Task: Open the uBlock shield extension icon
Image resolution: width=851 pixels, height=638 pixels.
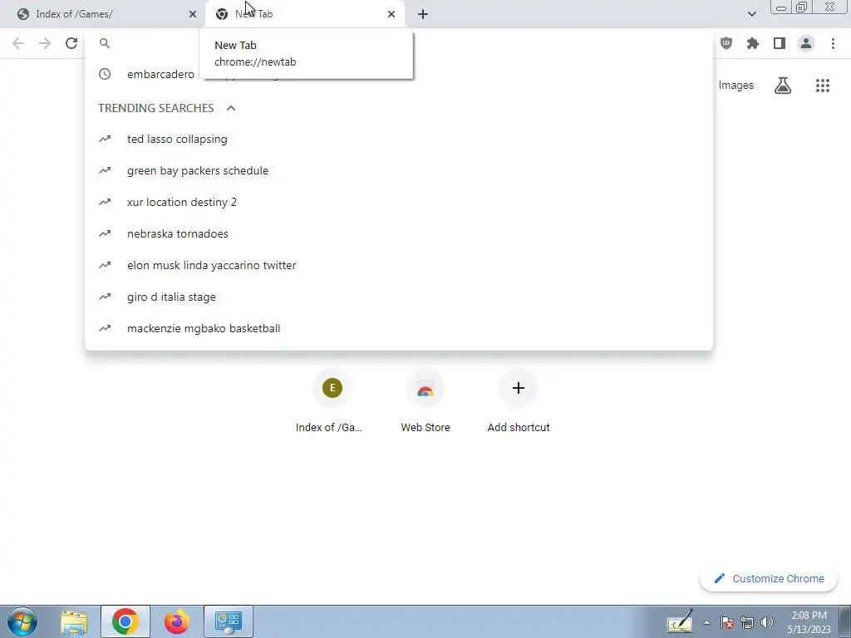Action: [x=726, y=43]
